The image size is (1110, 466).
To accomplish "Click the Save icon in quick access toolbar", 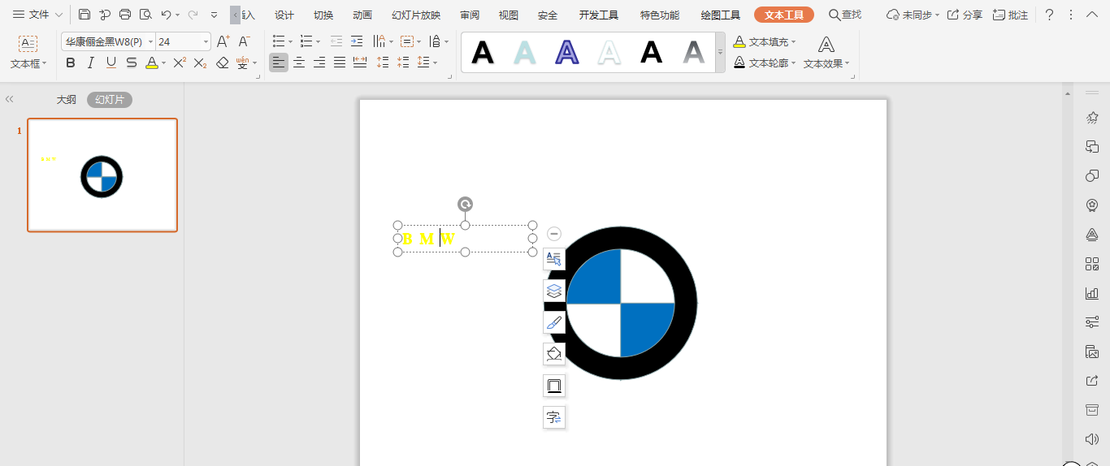I will (x=85, y=15).
